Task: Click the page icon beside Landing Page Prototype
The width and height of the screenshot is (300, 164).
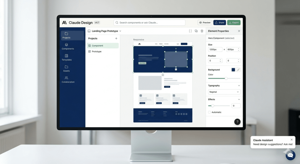Action: tap(89, 31)
